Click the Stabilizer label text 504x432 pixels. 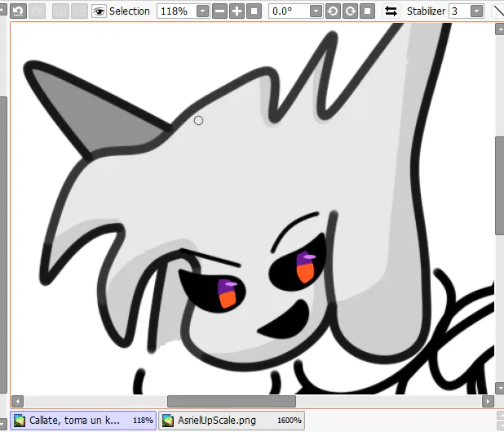426,11
